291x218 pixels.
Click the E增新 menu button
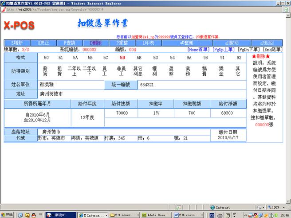16,43
